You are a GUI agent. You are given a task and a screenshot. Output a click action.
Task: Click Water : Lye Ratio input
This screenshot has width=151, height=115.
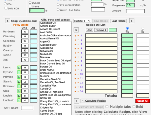click(x=98, y=9)
